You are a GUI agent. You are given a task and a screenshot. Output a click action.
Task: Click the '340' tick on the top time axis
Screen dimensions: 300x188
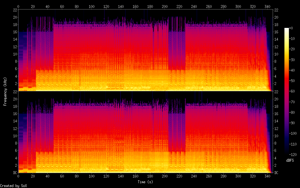click(x=267, y=6)
